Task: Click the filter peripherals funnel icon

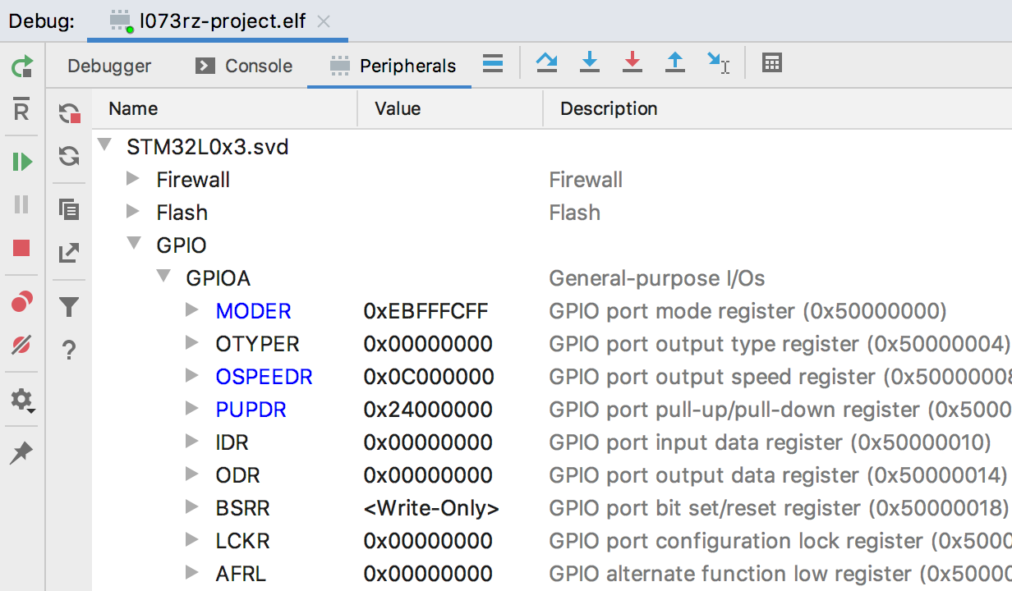Action: [x=69, y=308]
